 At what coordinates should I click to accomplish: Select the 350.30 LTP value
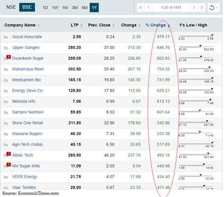coord(75,48)
